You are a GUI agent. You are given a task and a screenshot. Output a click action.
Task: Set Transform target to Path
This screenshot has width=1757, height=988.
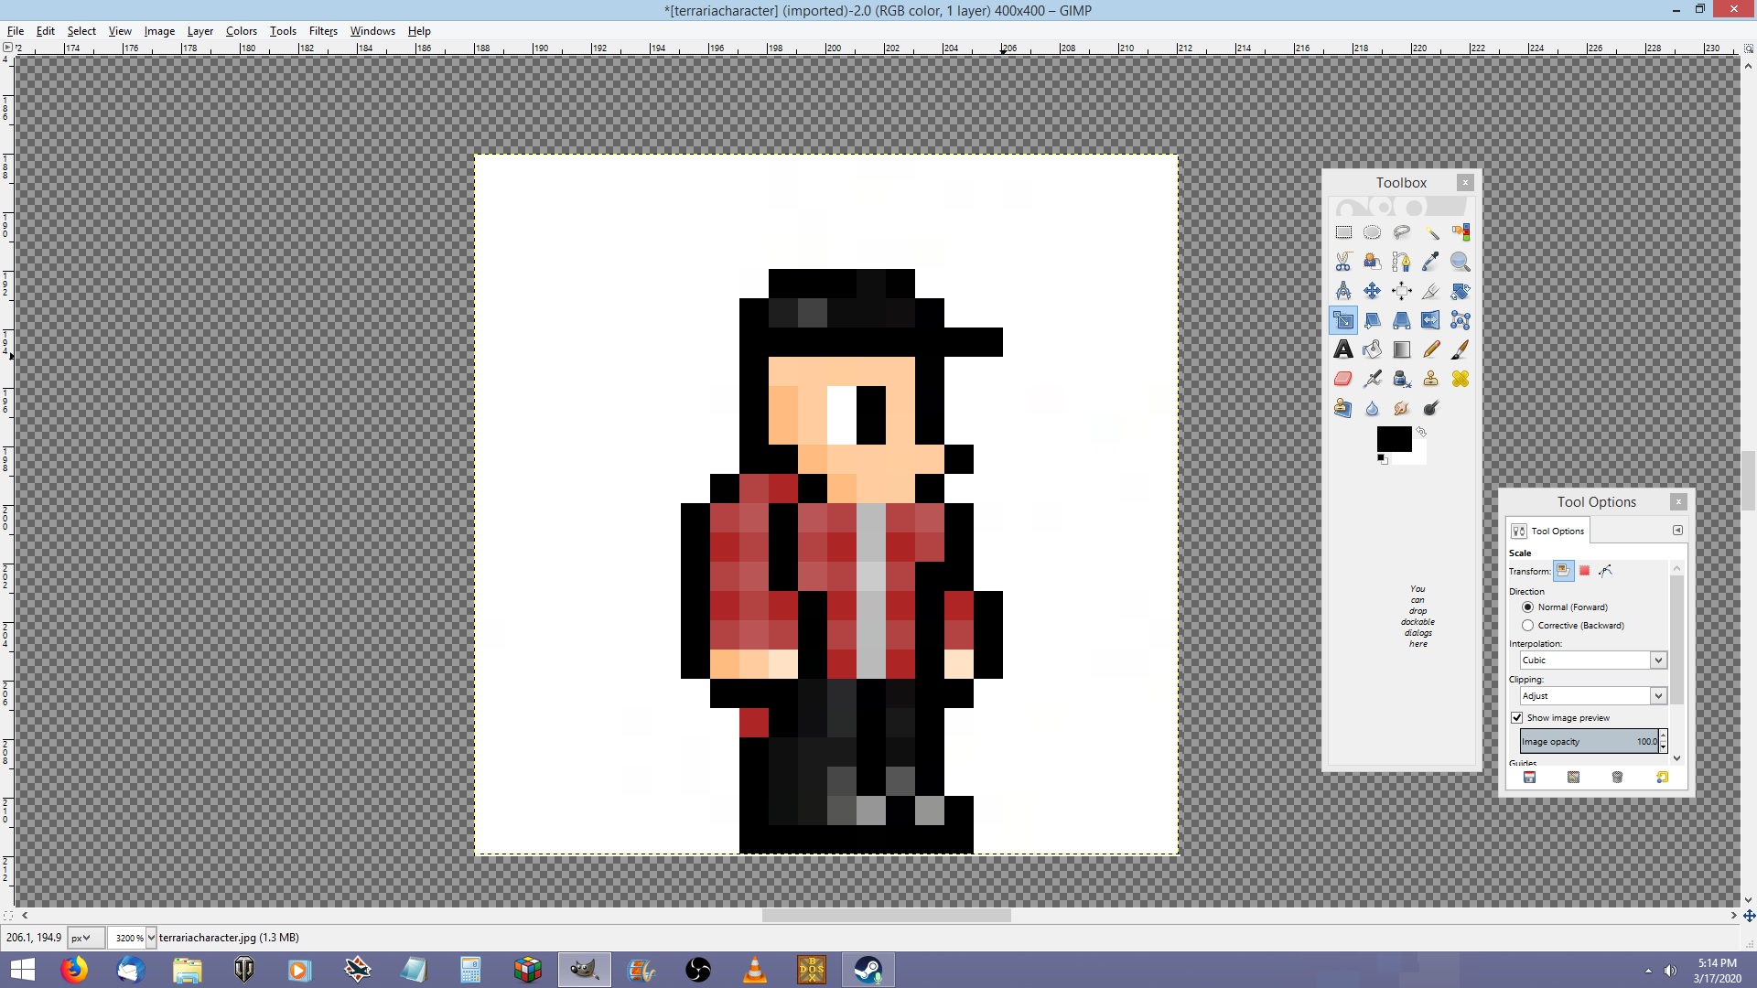click(x=1605, y=571)
